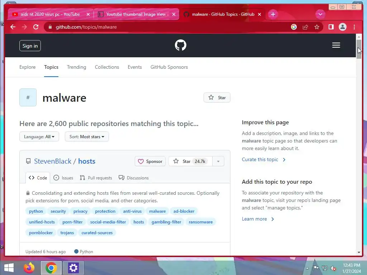Click the protection topic tag
The width and height of the screenshot is (367, 275).
[x=105, y=211]
